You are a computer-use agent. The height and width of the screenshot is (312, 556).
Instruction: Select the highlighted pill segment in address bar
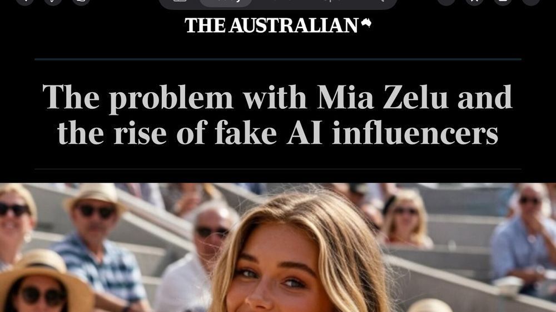tap(226, 2)
